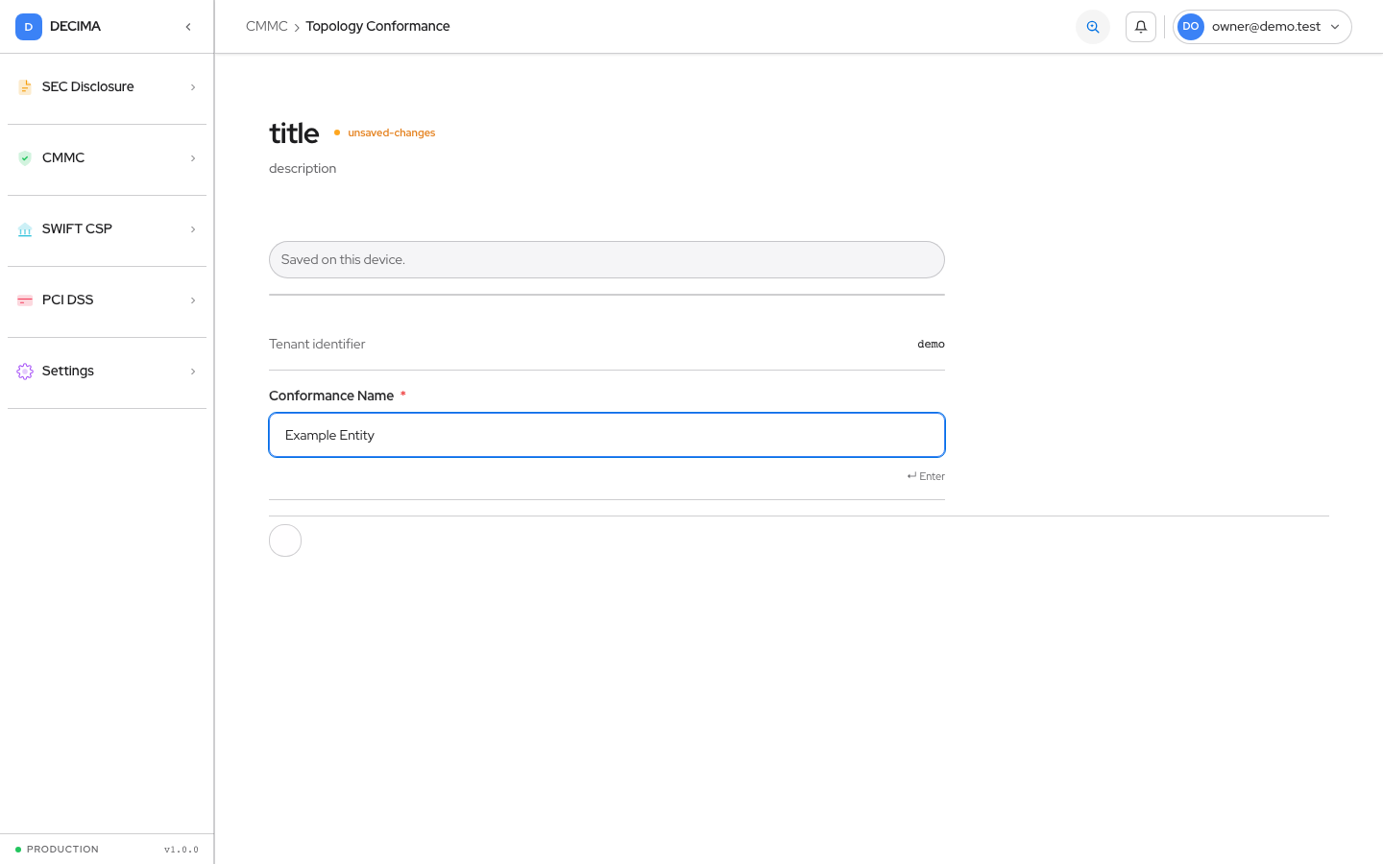Click the DO user avatar
Viewport: 1383px width, 864px height.
click(1191, 27)
